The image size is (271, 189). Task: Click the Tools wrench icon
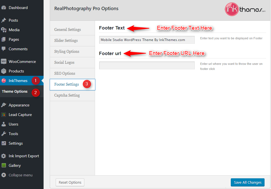[4, 134]
